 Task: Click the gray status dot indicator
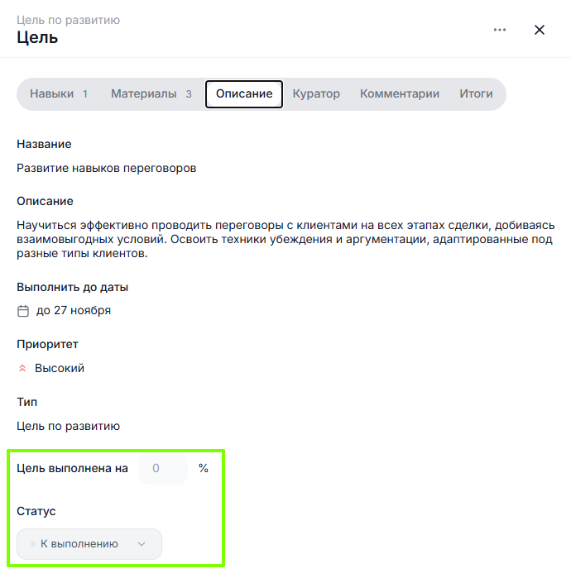33,544
